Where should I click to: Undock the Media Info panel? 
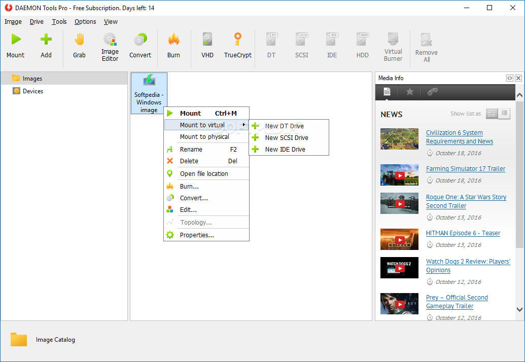pyautogui.click(x=510, y=78)
